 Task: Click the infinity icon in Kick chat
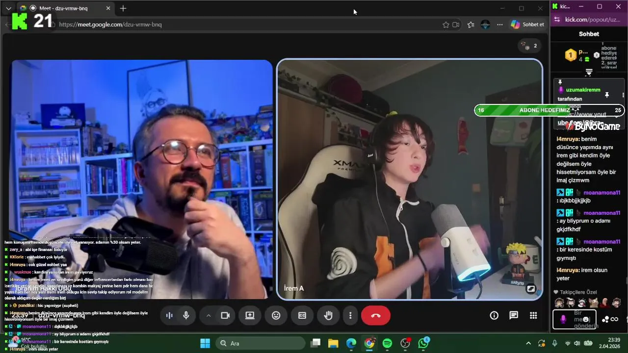click(615, 320)
